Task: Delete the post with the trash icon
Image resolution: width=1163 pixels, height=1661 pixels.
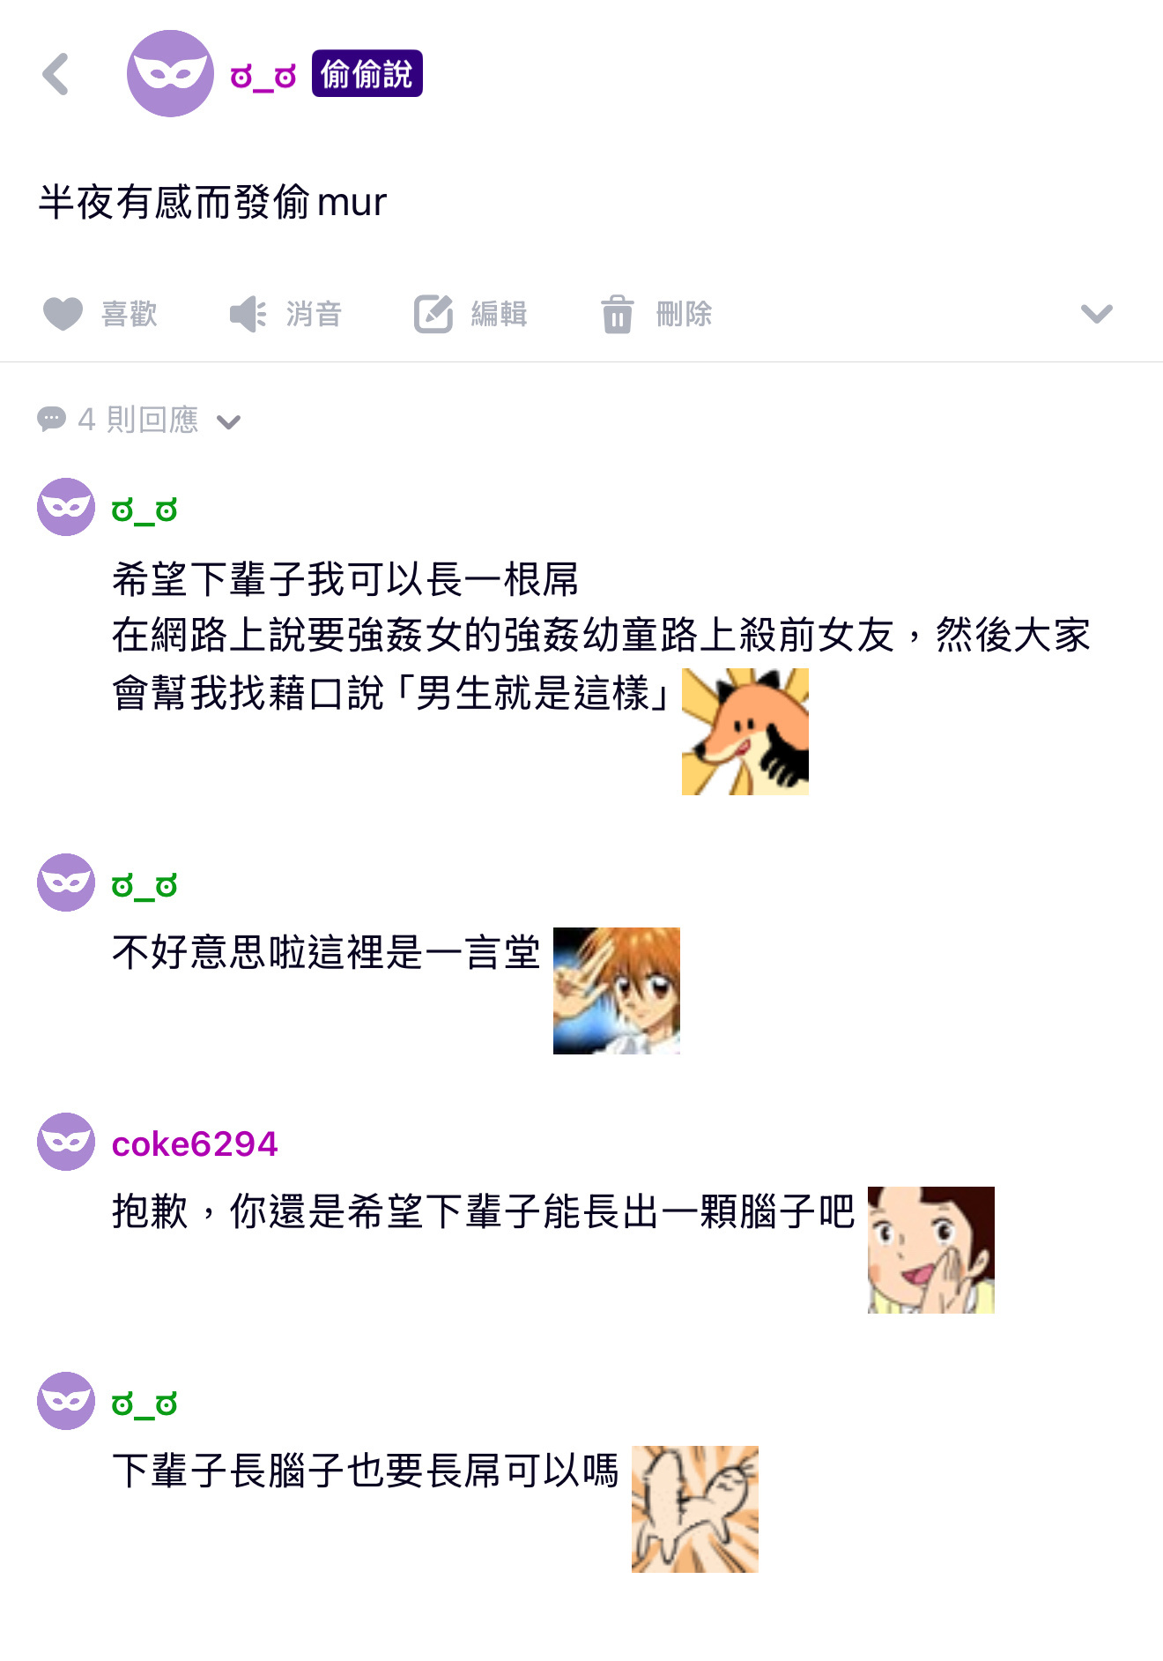Action: tap(617, 314)
